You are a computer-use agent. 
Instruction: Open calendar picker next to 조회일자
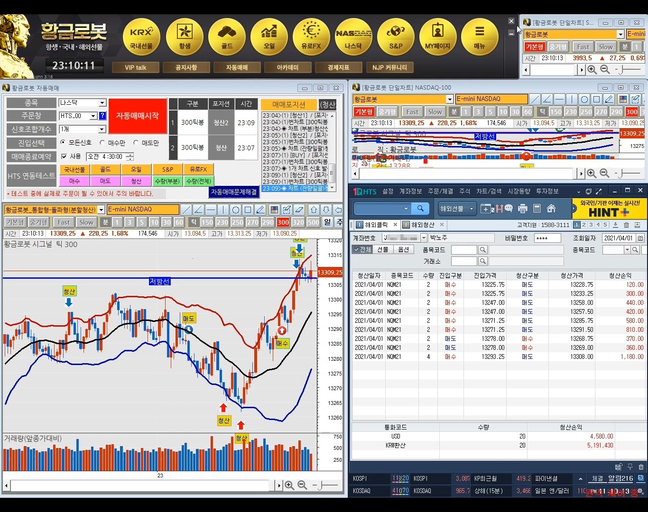pos(640,238)
